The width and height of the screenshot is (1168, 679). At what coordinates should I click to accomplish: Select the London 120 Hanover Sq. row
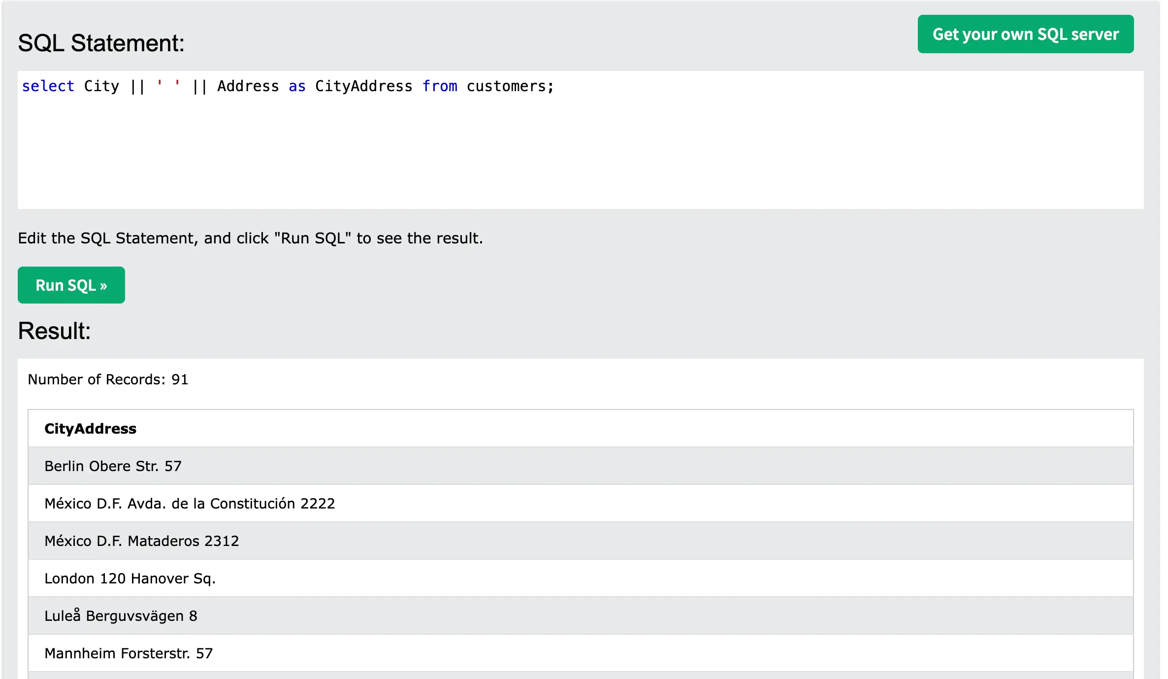(130, 578)
